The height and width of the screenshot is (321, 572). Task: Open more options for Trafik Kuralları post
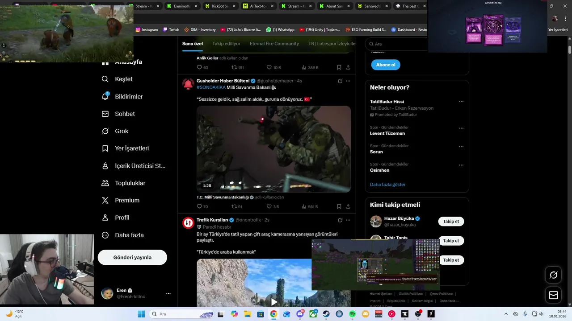pos(348,220)
